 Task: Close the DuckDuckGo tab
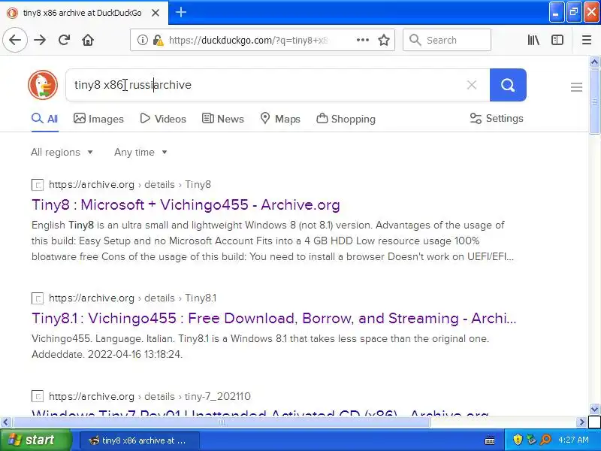point(156,13)
